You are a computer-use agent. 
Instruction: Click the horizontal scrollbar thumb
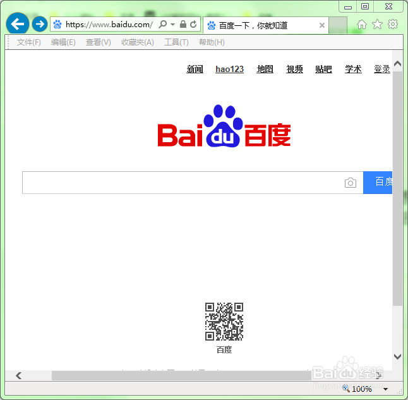[181, 375]
